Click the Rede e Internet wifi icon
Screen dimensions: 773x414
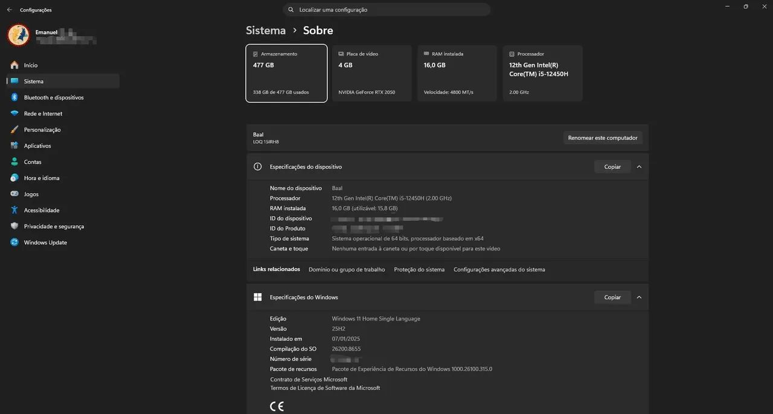click(x=14, y=113)
